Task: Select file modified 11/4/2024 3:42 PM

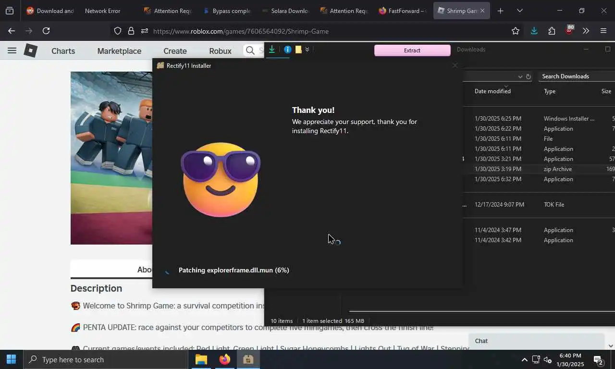Action: tap(539, 240)
